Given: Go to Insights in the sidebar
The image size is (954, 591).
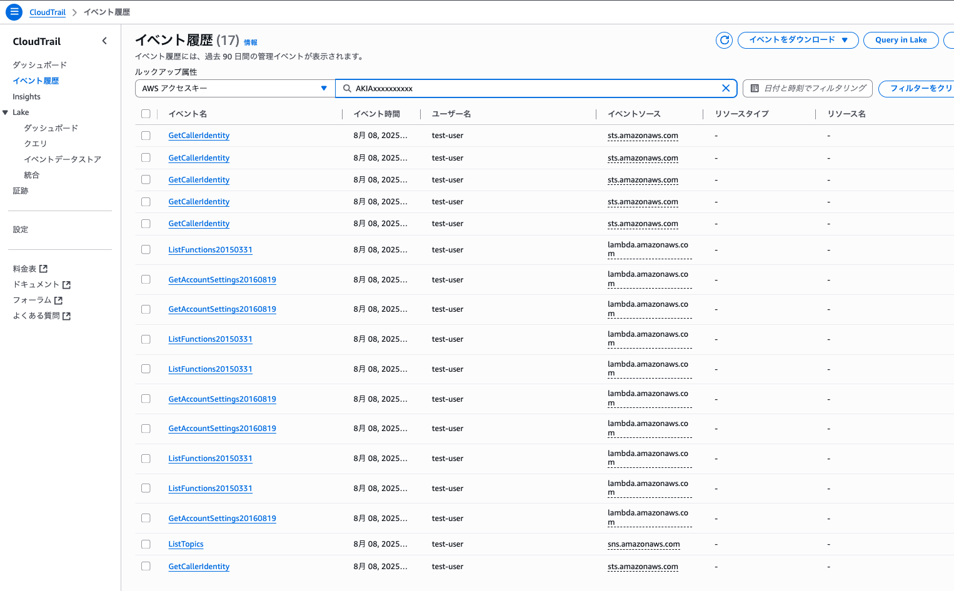Looking at the screenshot, I should (x=26, y=96).
